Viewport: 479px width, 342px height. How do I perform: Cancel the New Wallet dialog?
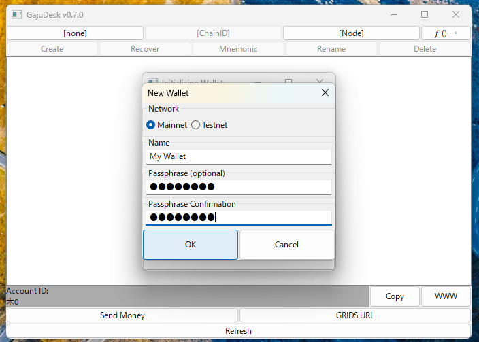pos(286,245)
